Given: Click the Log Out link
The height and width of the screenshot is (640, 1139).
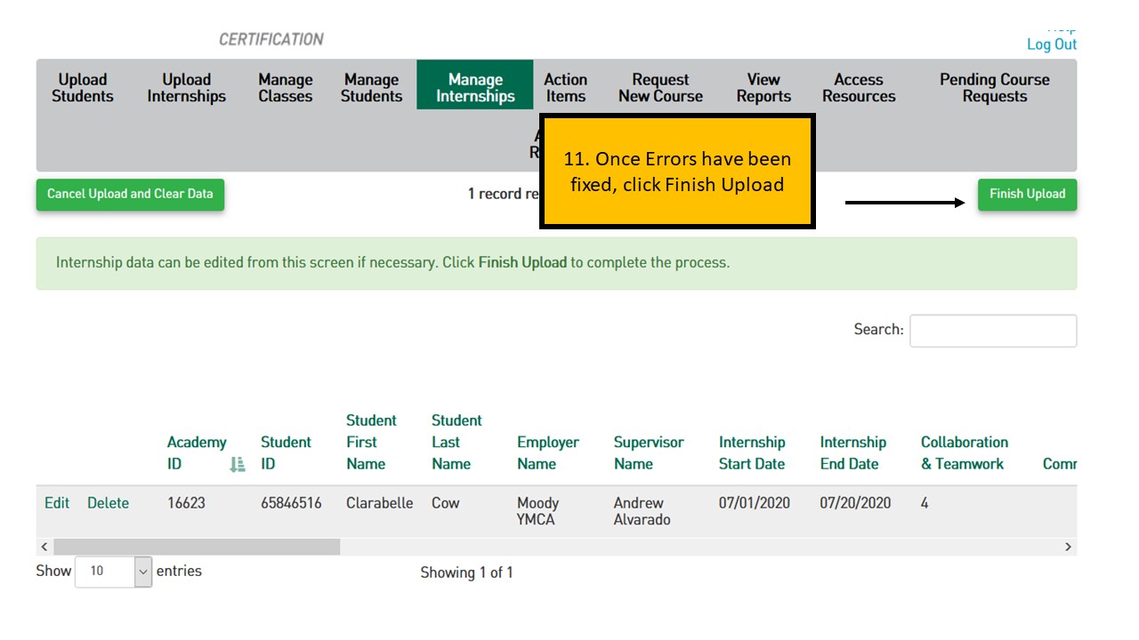Looking at the screenshot, I should [1052, 44].
